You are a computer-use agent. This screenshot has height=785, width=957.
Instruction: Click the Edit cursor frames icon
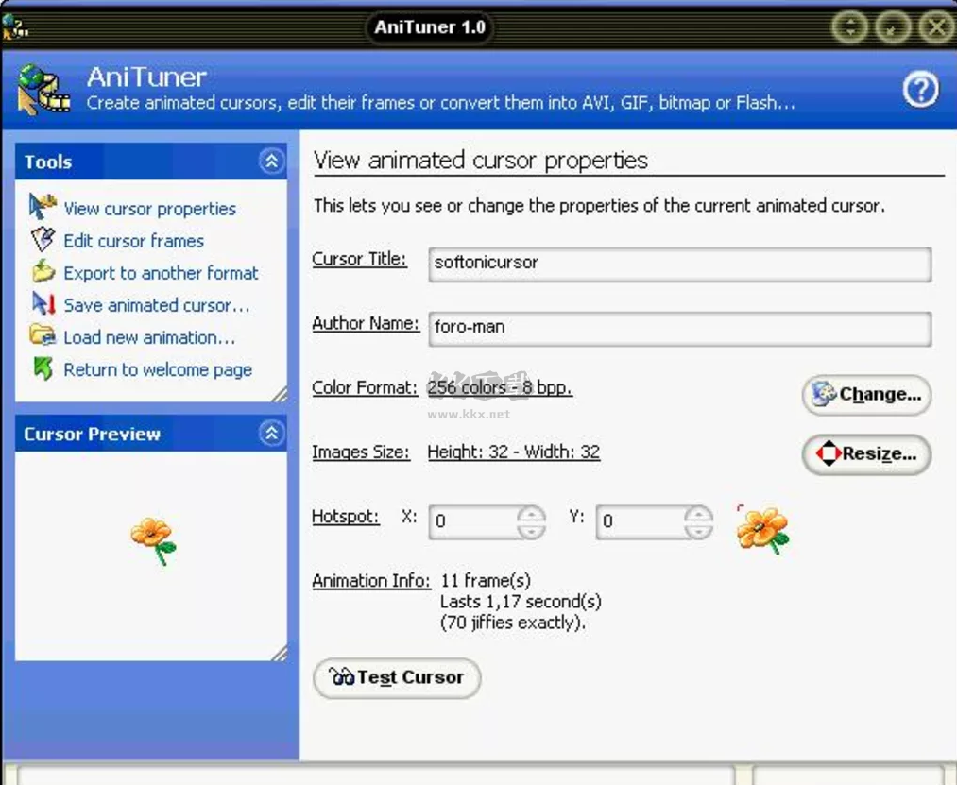click(x=43, y=239)
